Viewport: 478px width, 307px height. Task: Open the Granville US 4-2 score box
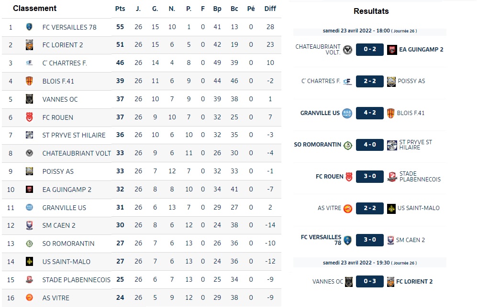point(370,113)
